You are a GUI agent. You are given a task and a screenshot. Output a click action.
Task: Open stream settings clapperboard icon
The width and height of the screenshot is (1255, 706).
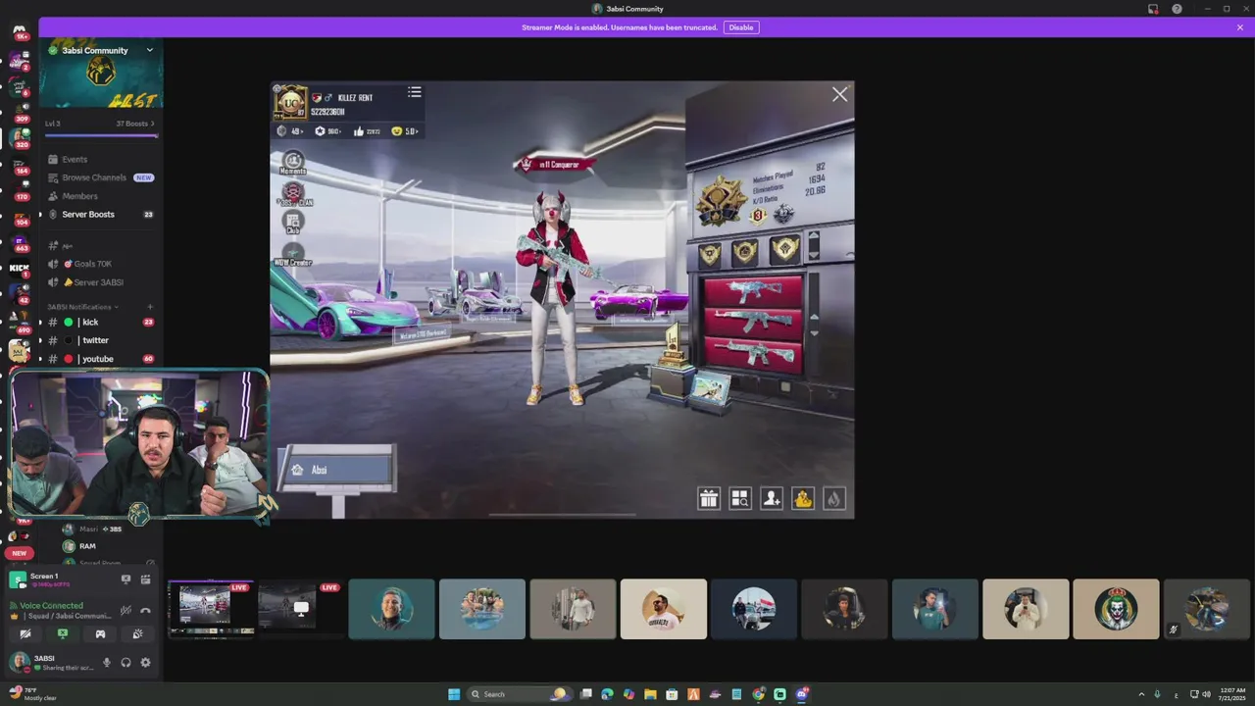click(x=145, y=580)
